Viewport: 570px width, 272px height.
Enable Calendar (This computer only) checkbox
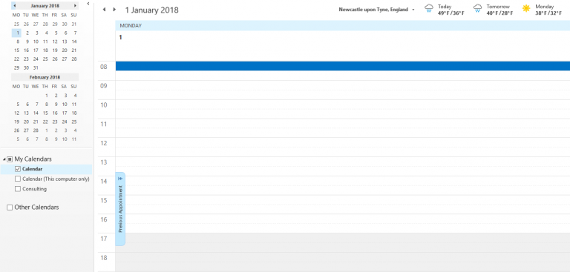18,179
